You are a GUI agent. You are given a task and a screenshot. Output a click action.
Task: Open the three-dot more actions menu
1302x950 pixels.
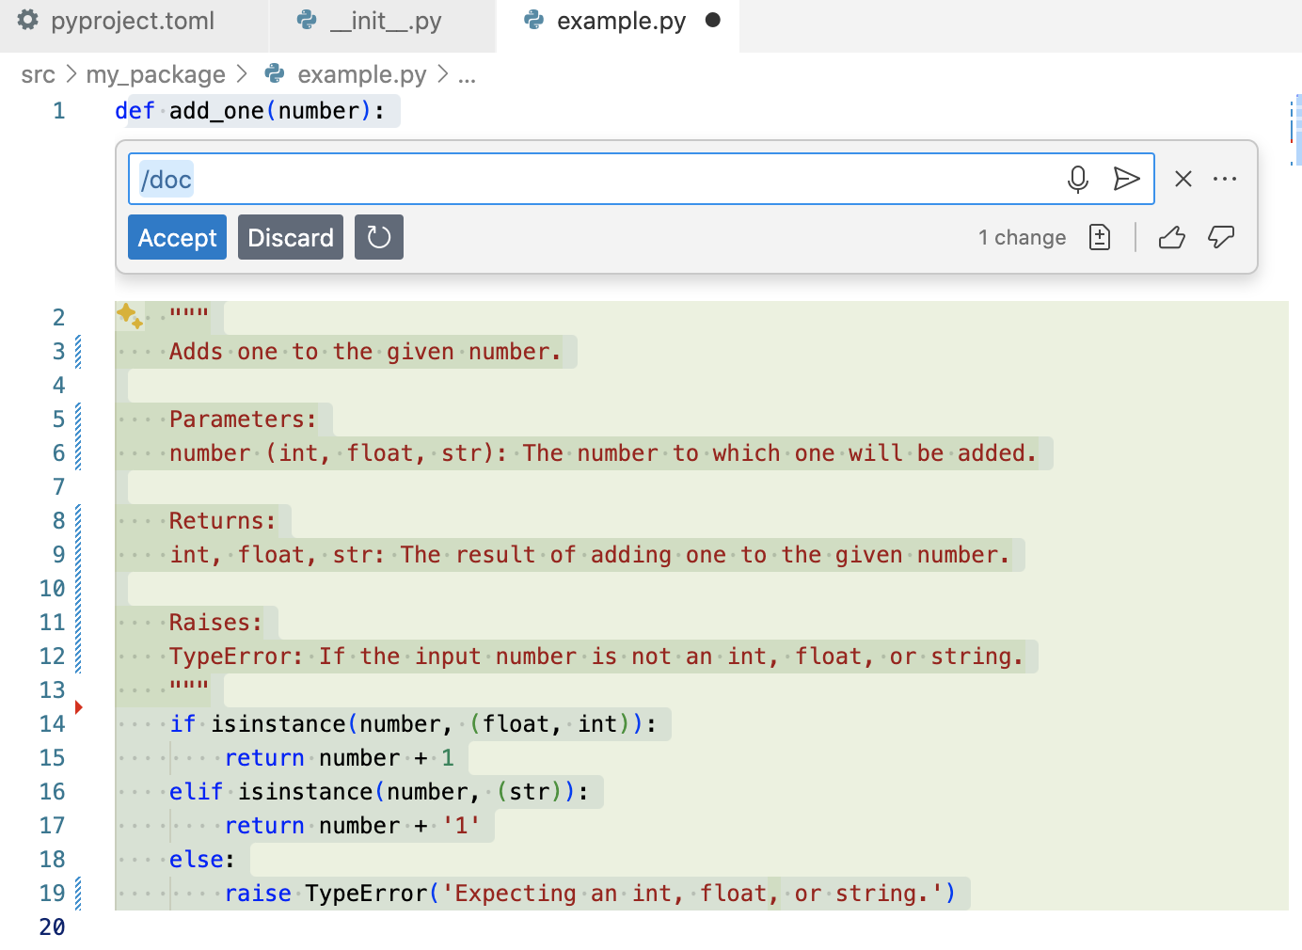(1224, 179)
